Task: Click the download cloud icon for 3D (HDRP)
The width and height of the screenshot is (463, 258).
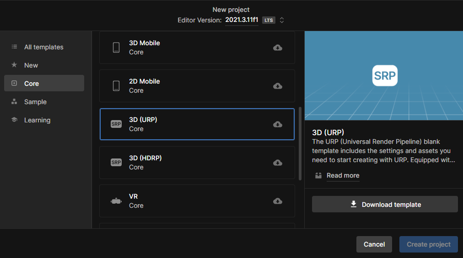Action: click(277, 163)
